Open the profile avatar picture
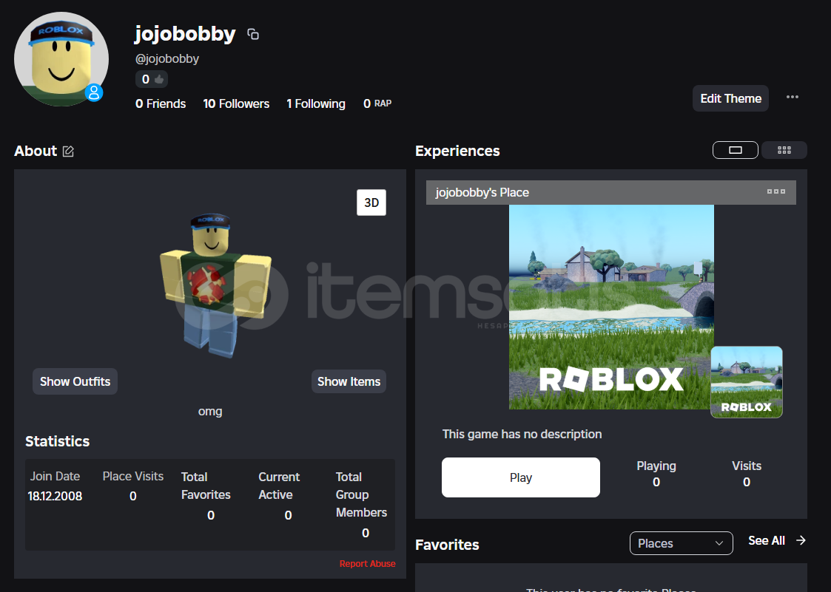The image size is (831, 592). pos(61,59)
